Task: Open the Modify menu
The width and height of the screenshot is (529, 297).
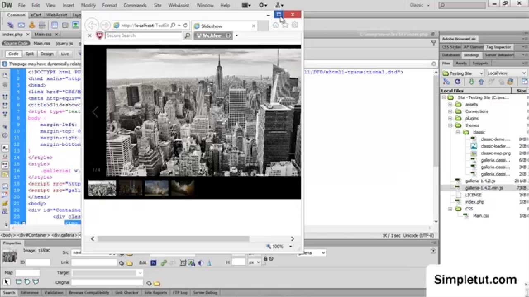Action: [x=88, y=5]
